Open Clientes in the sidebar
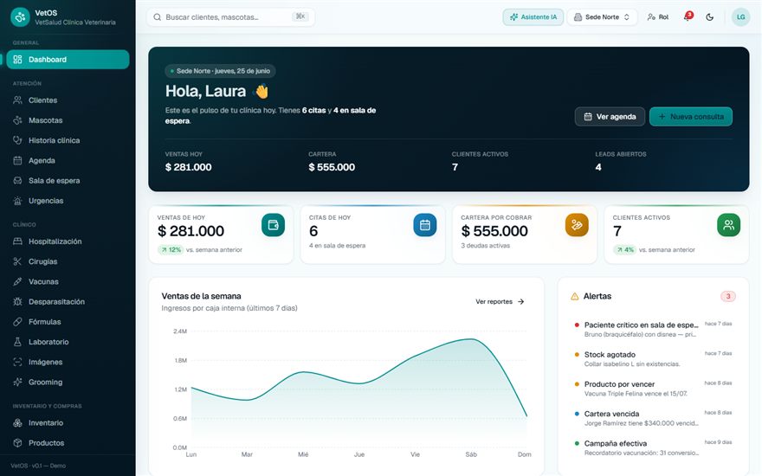 (x=68, y=100)
